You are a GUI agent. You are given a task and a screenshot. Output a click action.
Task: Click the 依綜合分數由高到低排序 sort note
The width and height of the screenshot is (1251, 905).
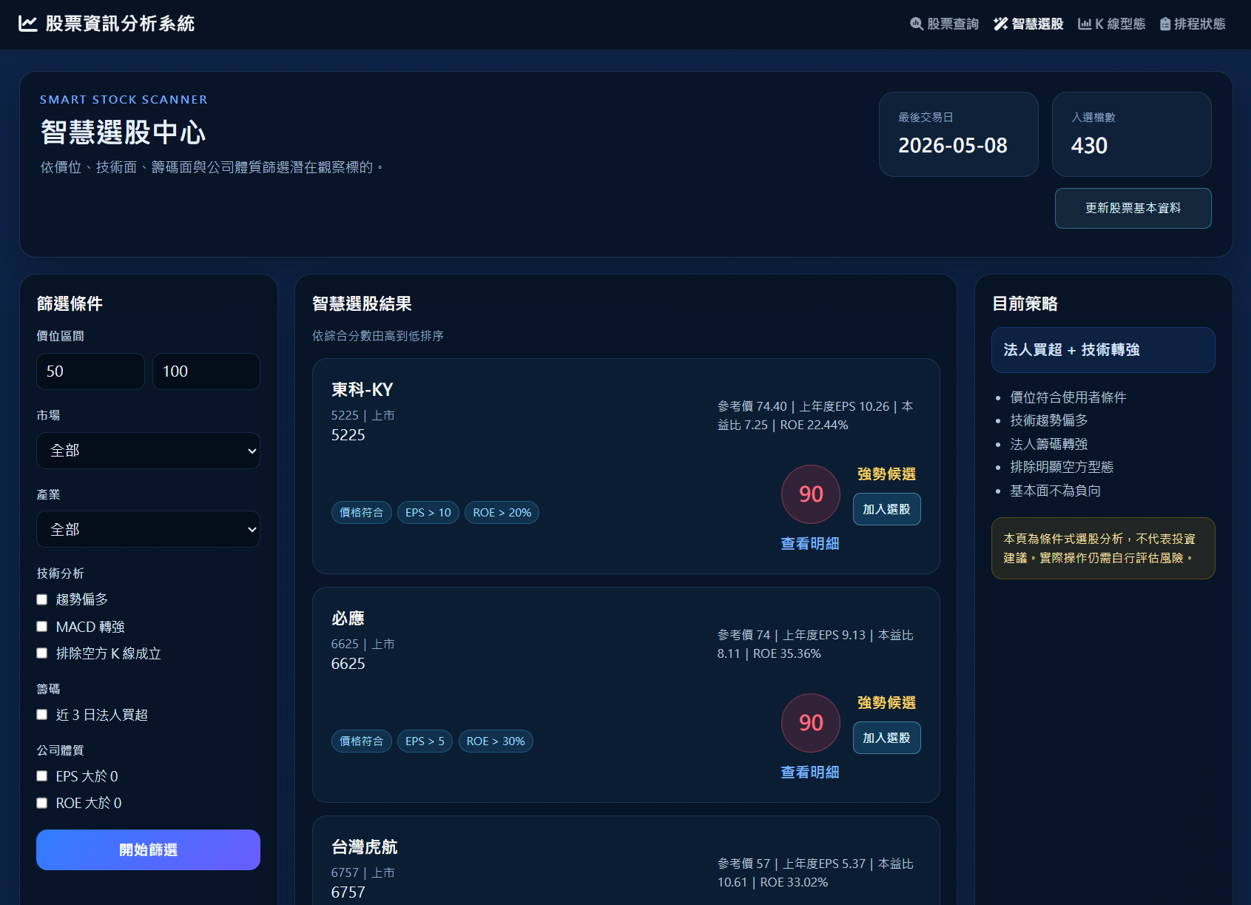pyautogui.click(x=378, y=336)
